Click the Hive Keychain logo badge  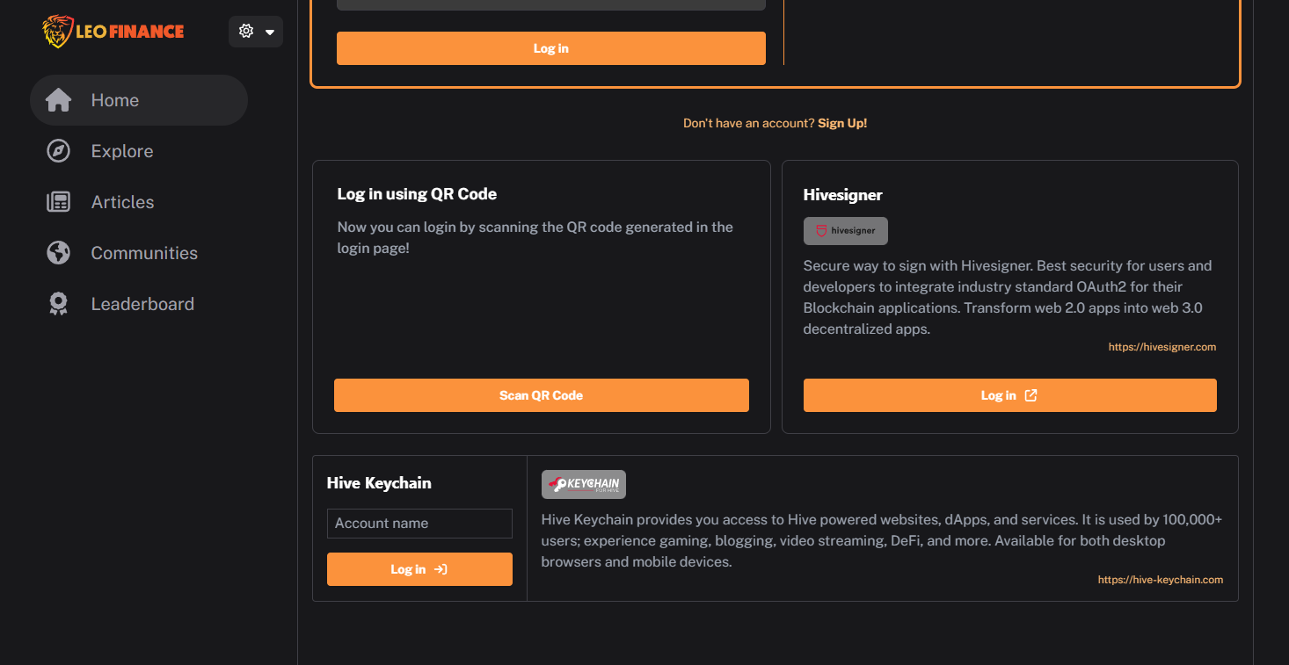pos(584,484)
